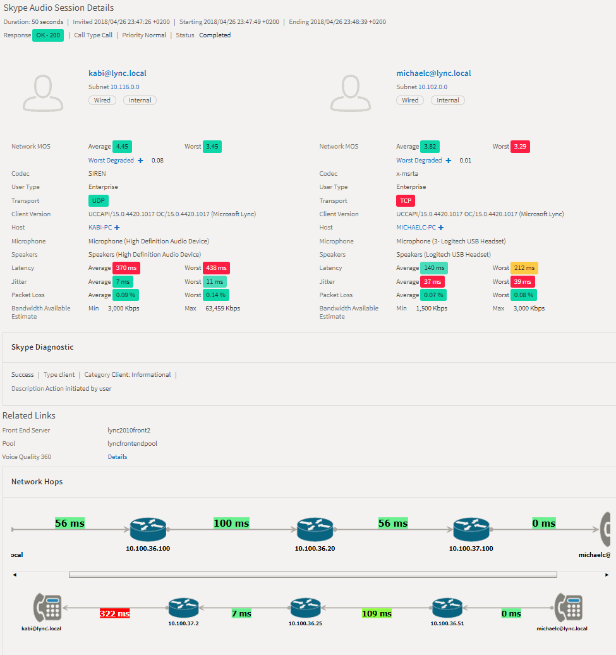Click michaelc's average latency 140 ms badge

click(x=434, y=268)
